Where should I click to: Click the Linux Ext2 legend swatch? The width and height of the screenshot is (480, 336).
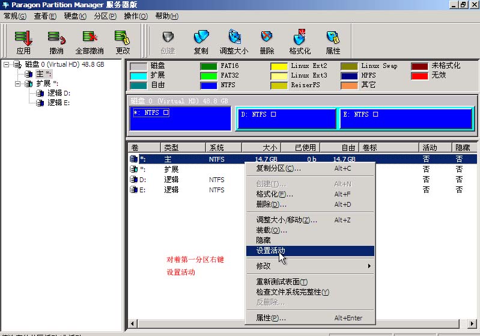tap(279, 66)
